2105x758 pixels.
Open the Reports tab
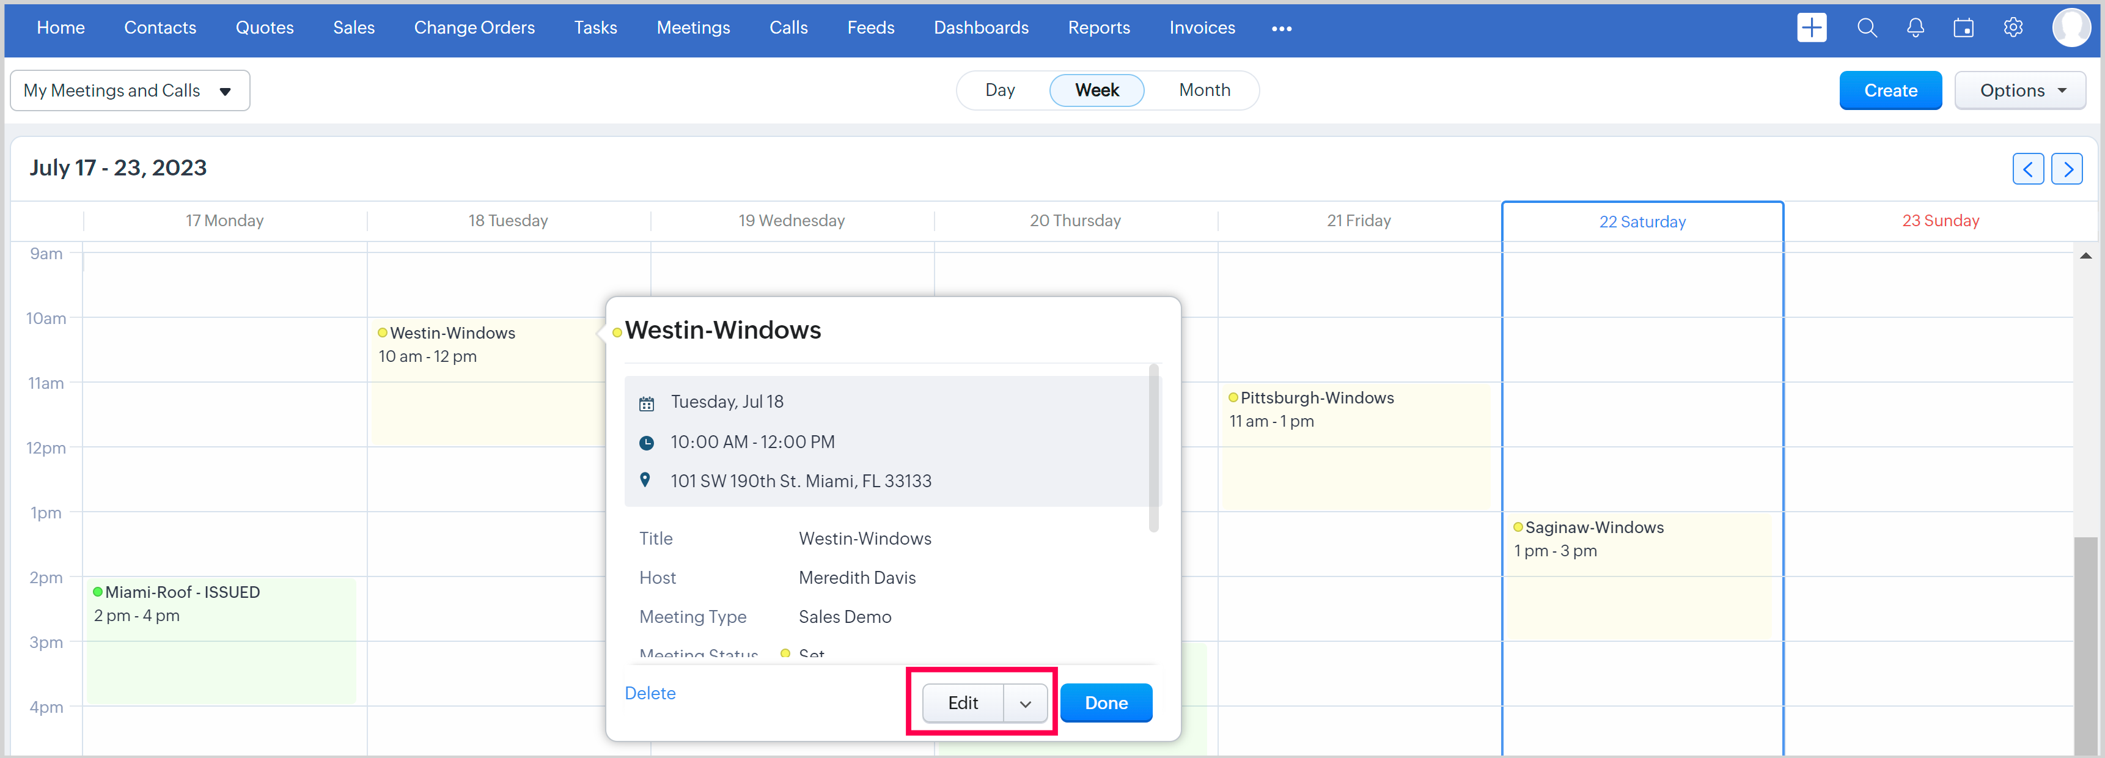[1098, 28]
